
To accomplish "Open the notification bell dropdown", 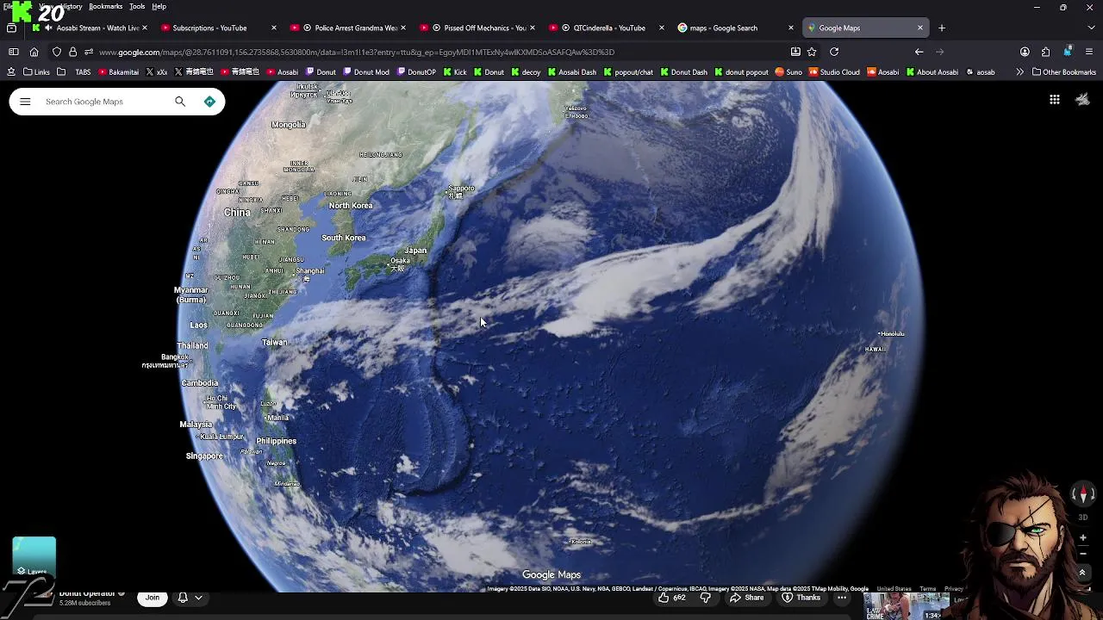I will (190, 598).
